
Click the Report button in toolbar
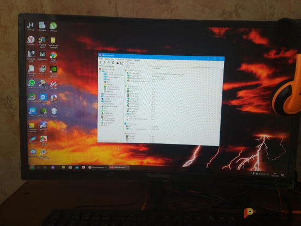point(131,63)
